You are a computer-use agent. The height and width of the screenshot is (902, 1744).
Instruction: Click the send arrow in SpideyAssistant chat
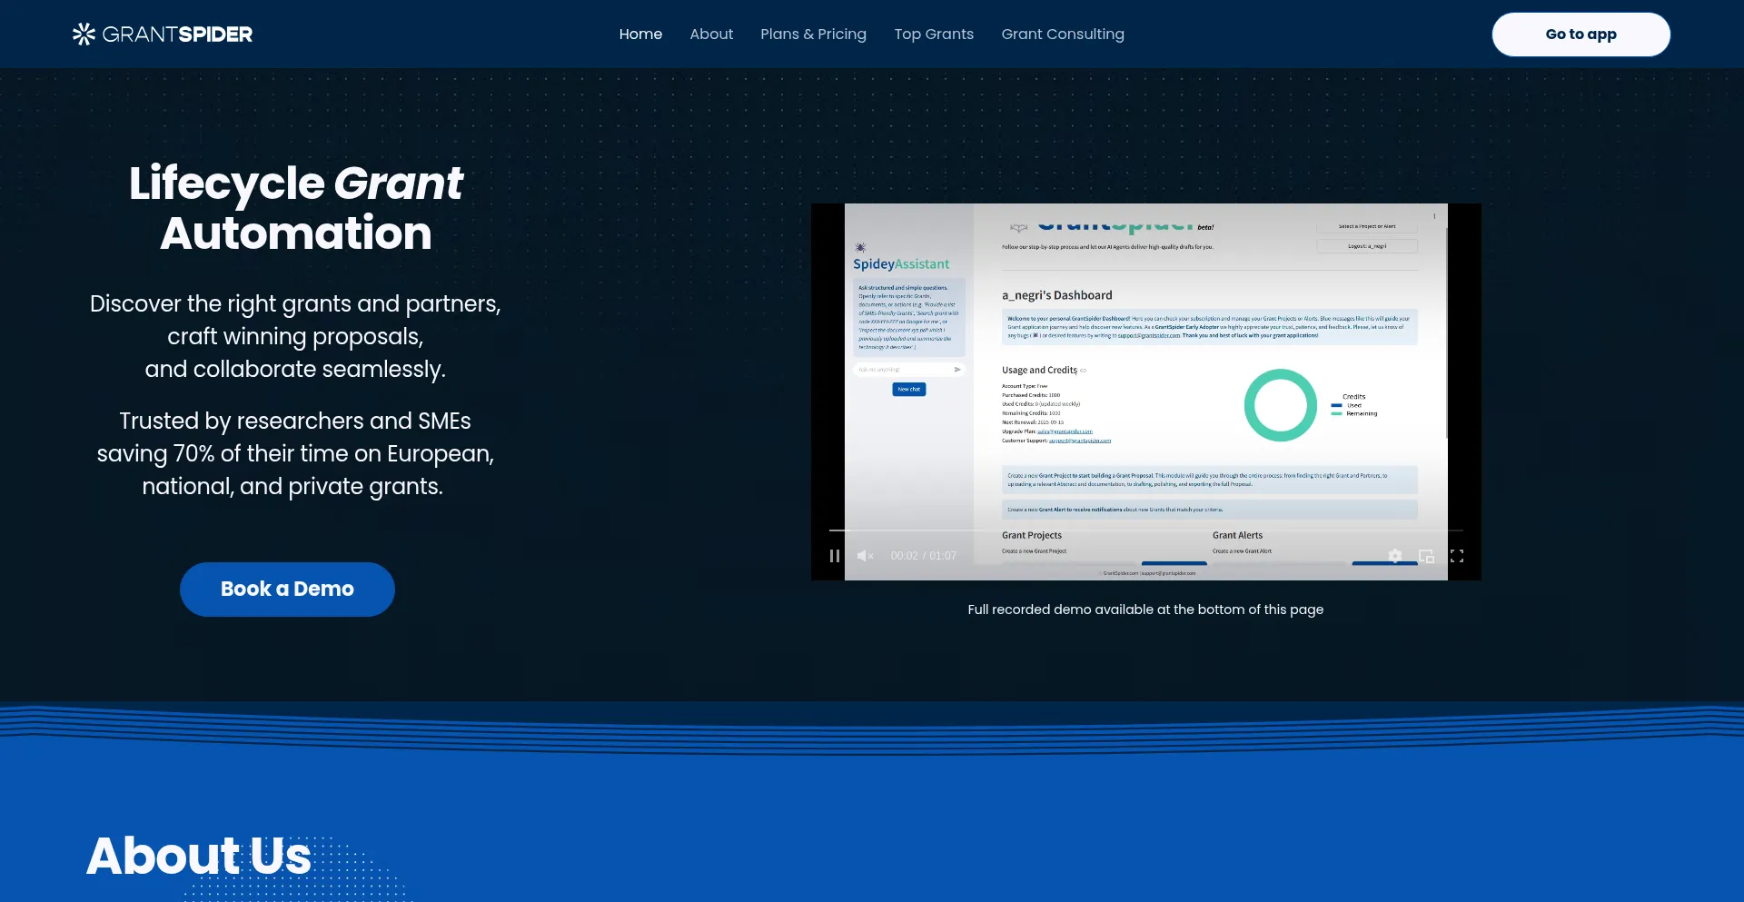957,370
